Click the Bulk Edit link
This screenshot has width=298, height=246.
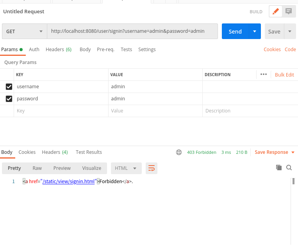point(284,75)
